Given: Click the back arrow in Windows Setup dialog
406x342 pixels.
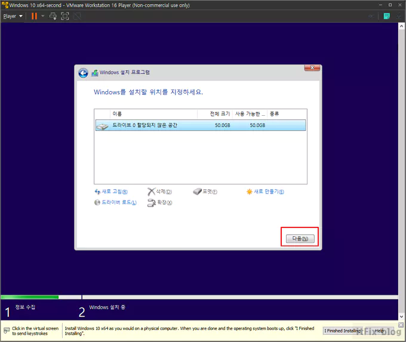Looking at the screenshot, I should [x=83, y=73].
